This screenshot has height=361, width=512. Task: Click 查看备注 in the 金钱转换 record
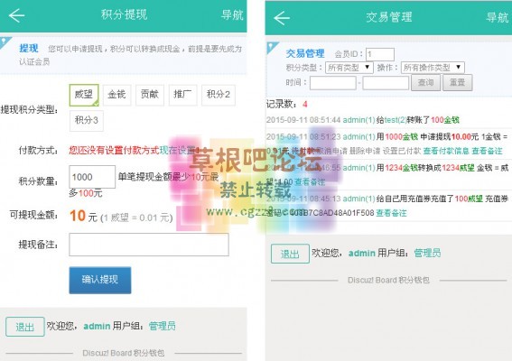point(310,181)
